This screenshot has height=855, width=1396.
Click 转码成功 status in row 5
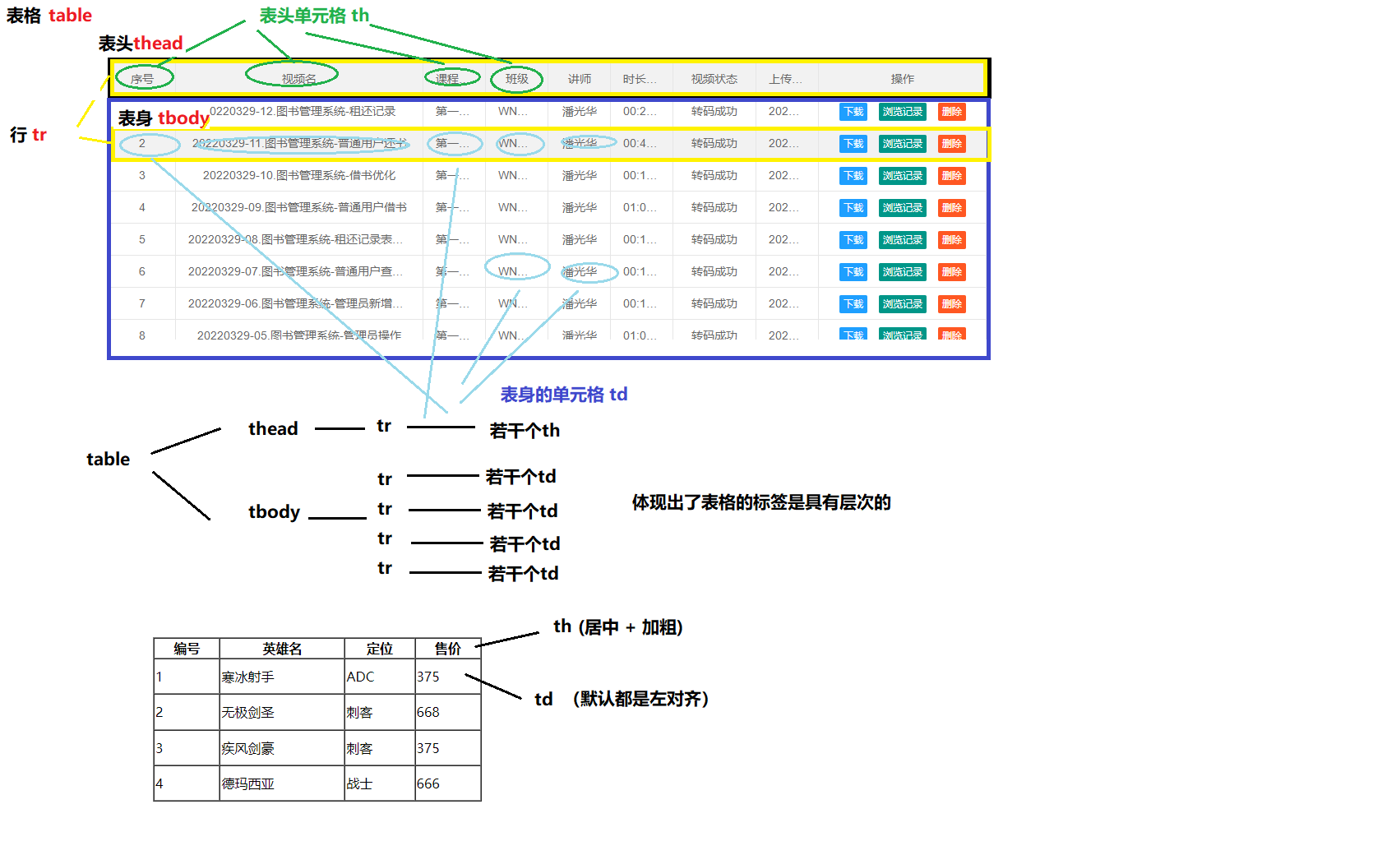714,239
